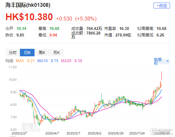Image resolution: width=175 pixels, height=137 pixels.
Task: Click the 11.00 y-axis label
Action: click(13, 67)
